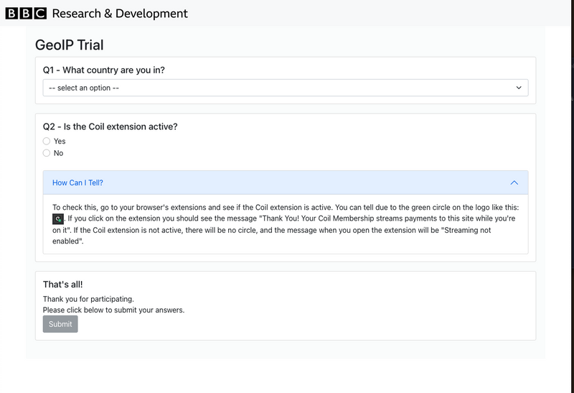
Task: Click the country dropdown arrow
Action: pyautogui.click(x=519, y=88)
